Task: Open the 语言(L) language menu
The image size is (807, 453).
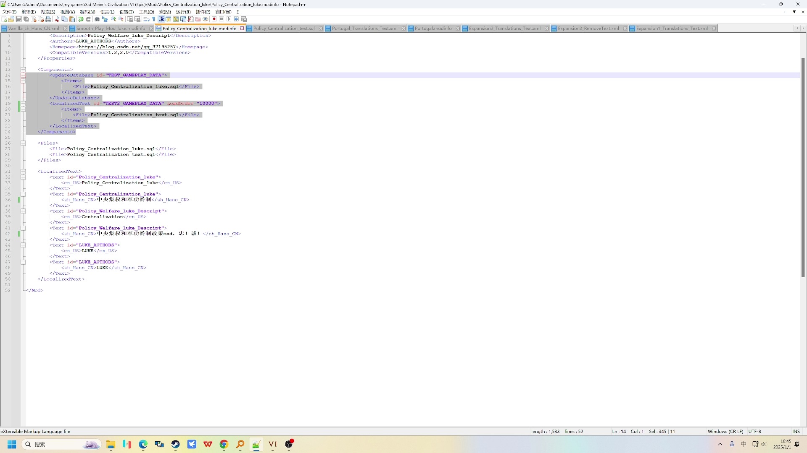Action: point(107,12)
